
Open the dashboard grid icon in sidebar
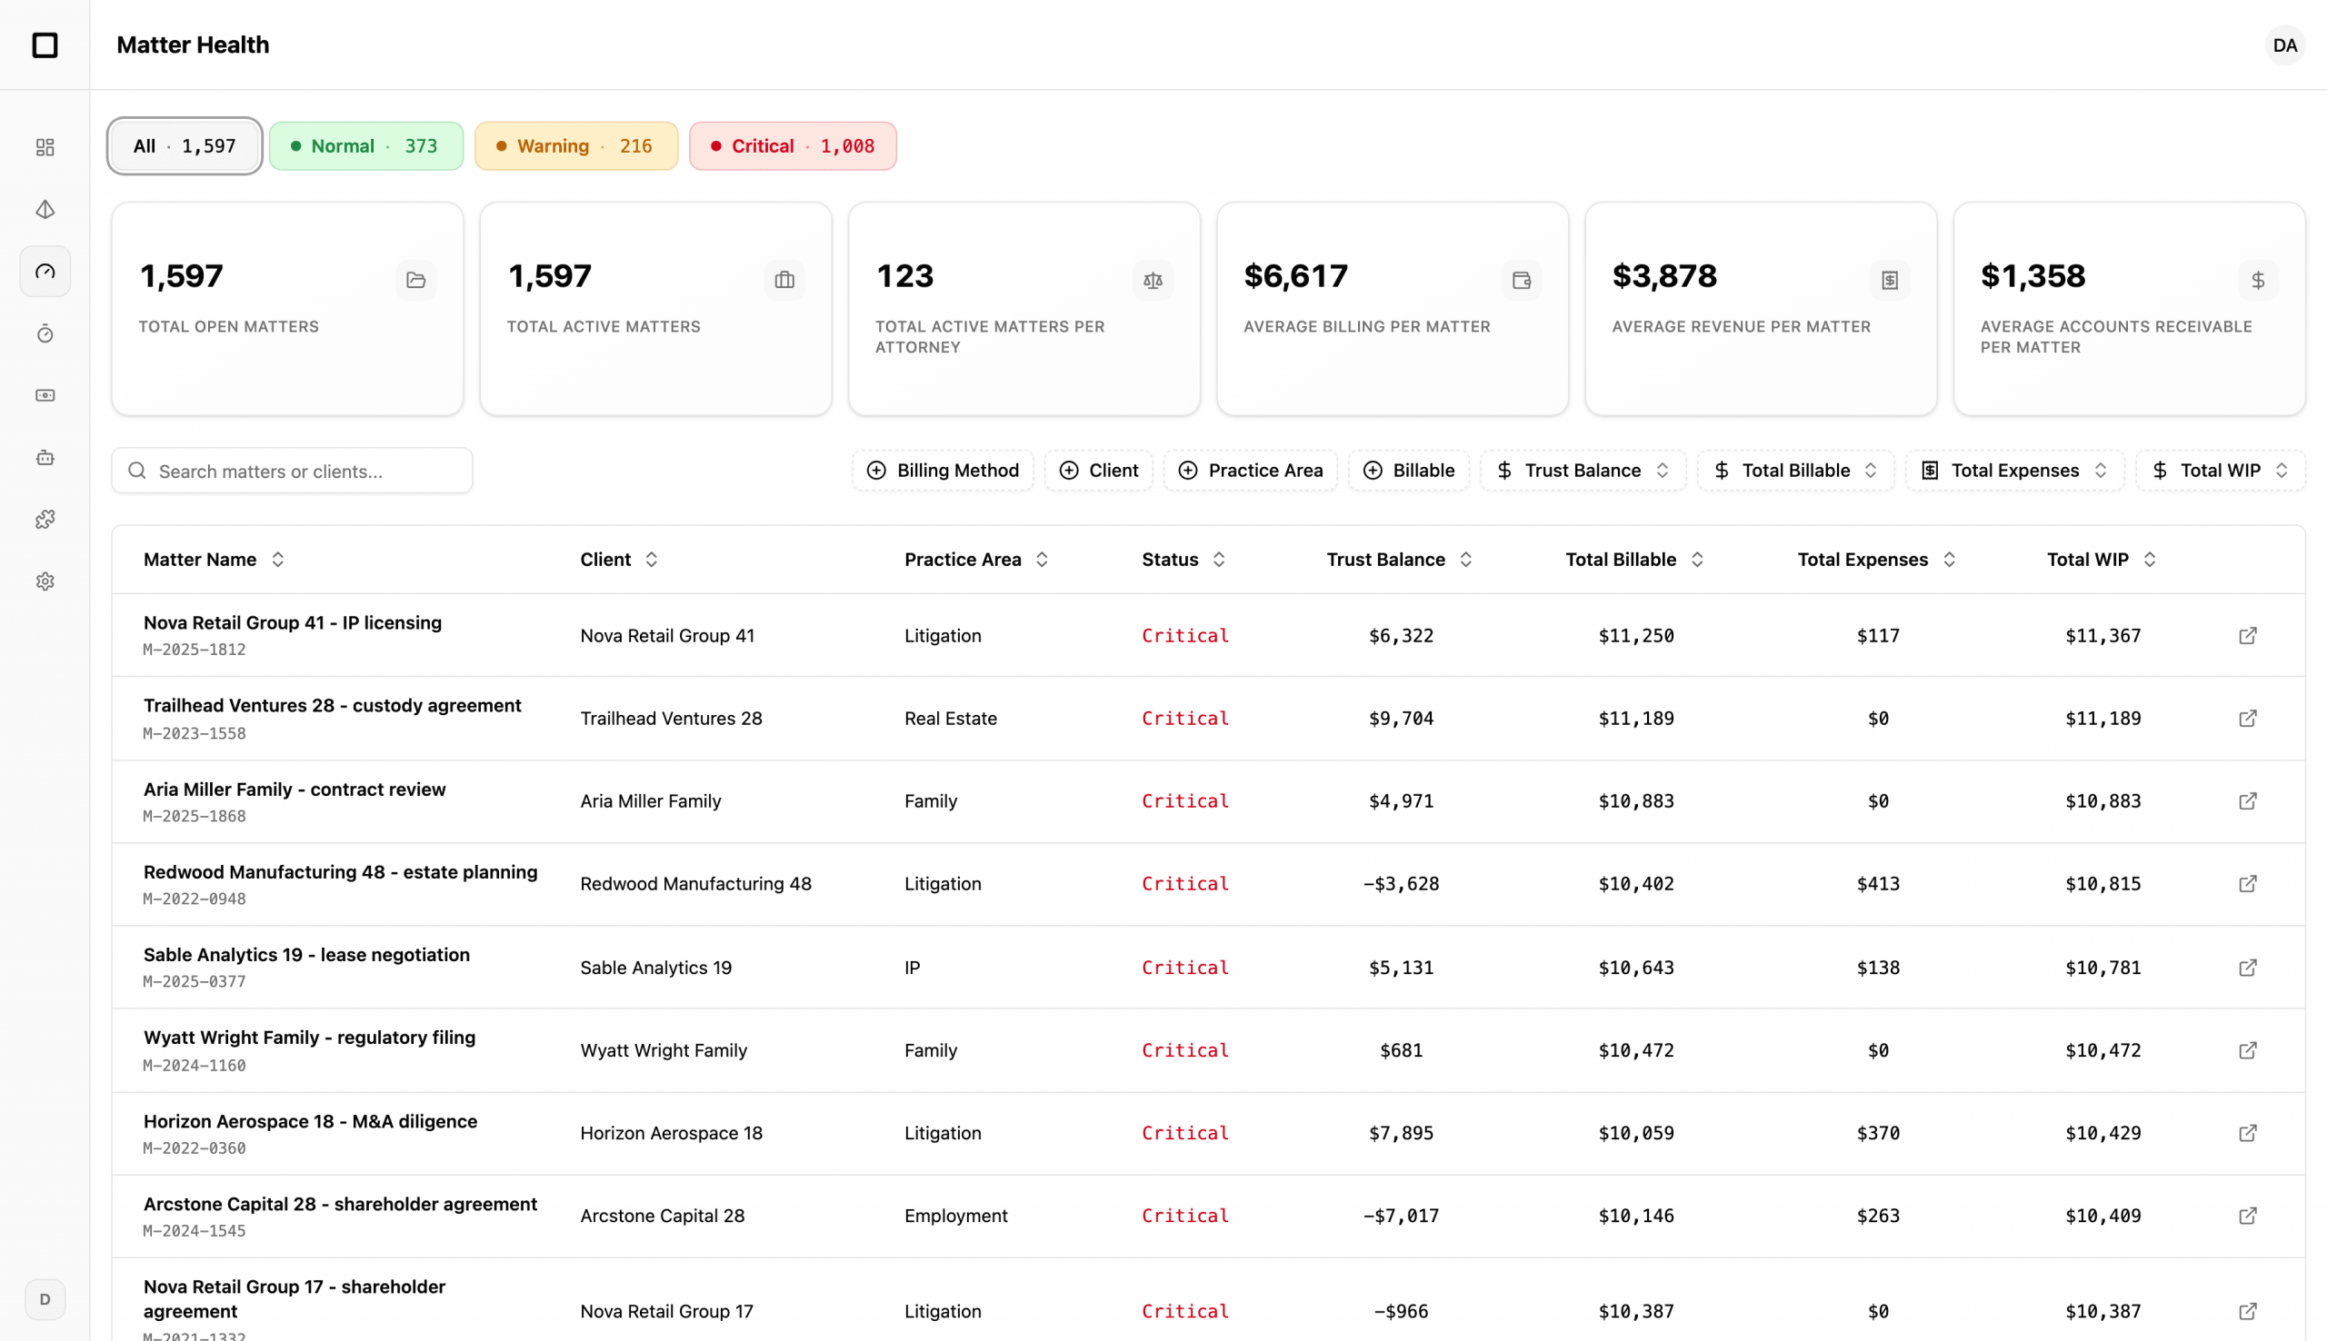(x=45, y=147)
